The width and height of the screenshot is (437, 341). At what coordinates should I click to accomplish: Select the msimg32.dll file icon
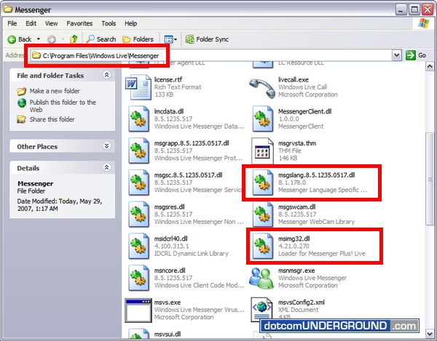(x=262, y=246)
